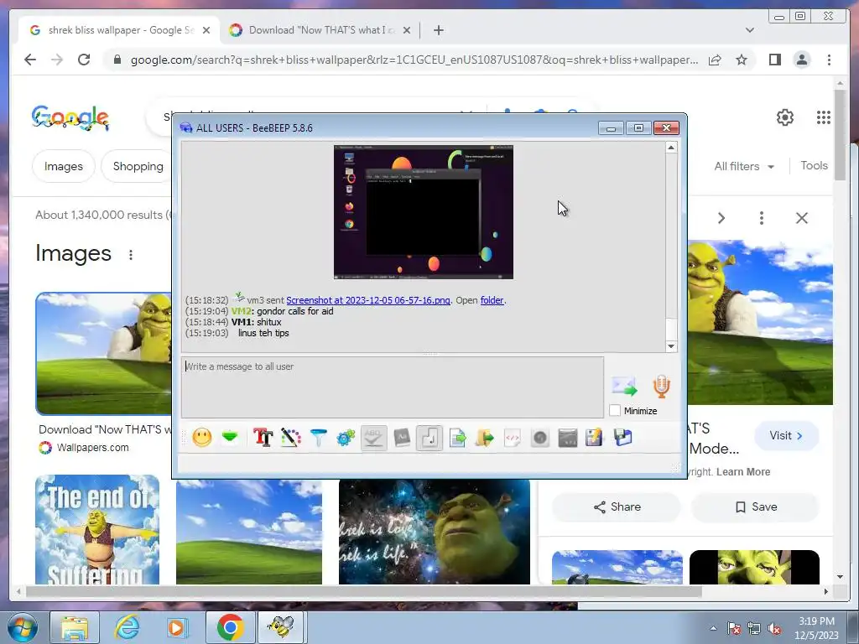Click the send folder icon with green arrow
Image resolution: width=859 pixels, height=644 pixels.
[x=485, y=438]
